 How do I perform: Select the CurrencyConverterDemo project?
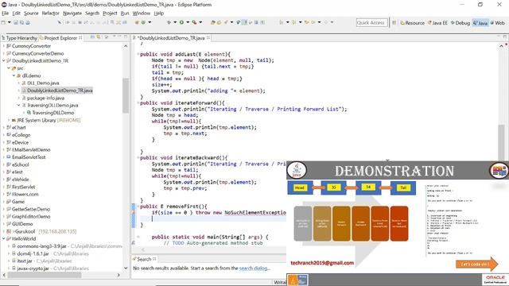point(37,53)
